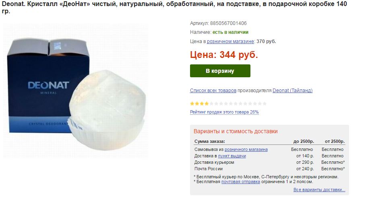
Task: Click the sales rating 26% link
Action: 224,112
